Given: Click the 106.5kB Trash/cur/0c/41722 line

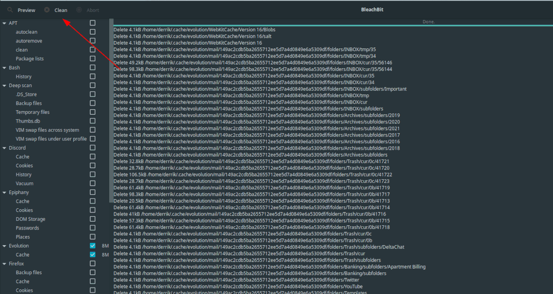Looking at the screenshot, I should 253,175.
